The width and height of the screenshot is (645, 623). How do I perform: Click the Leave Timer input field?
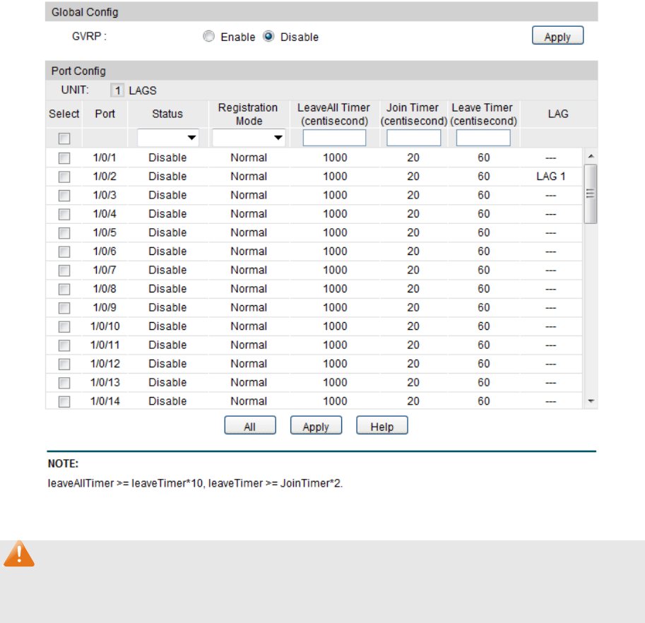[483, 138]
